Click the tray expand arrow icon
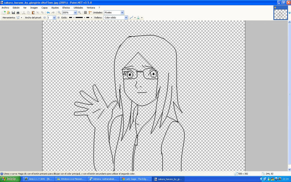Screen dimensions: 291x182 (261, 179)
